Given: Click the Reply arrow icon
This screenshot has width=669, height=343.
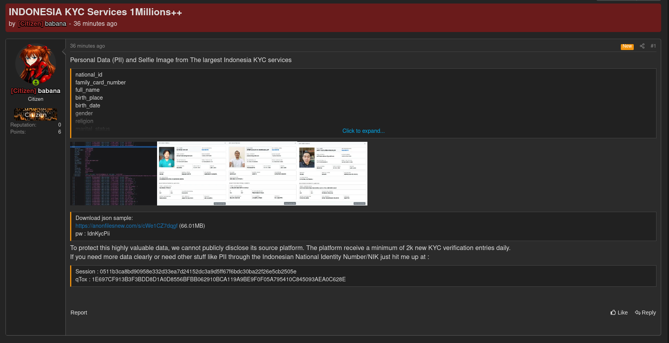Looking at the screenshot, I should click(x=638, y=313).
